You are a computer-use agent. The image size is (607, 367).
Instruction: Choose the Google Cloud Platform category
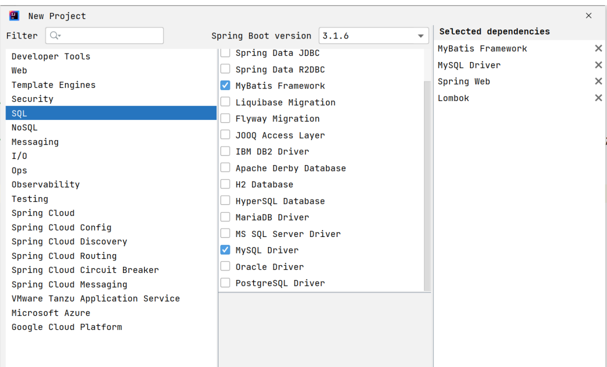coord(111,327)
